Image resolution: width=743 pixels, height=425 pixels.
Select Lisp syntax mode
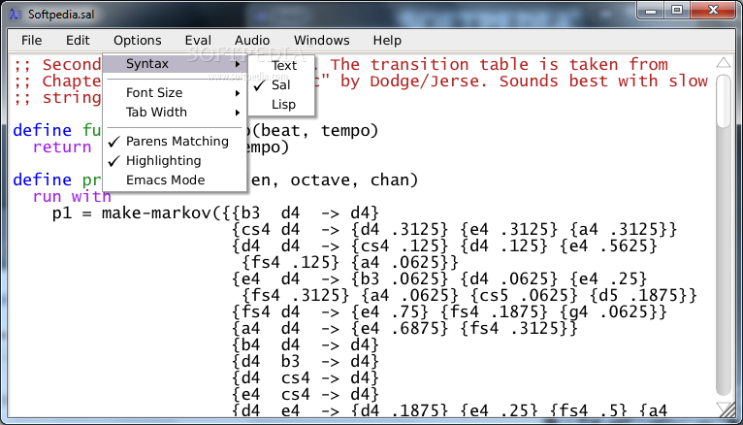coord(281,104)
